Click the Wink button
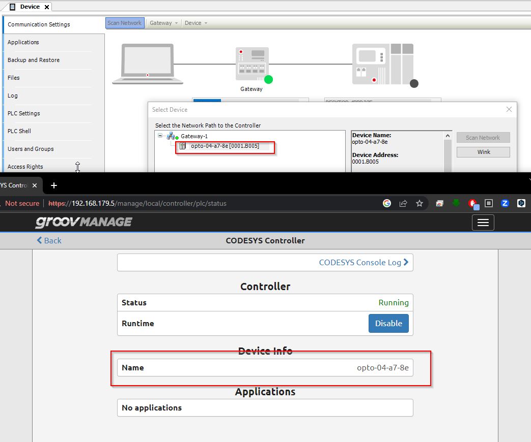The width and height of the screenshot is (531, 442). point(483,152)
